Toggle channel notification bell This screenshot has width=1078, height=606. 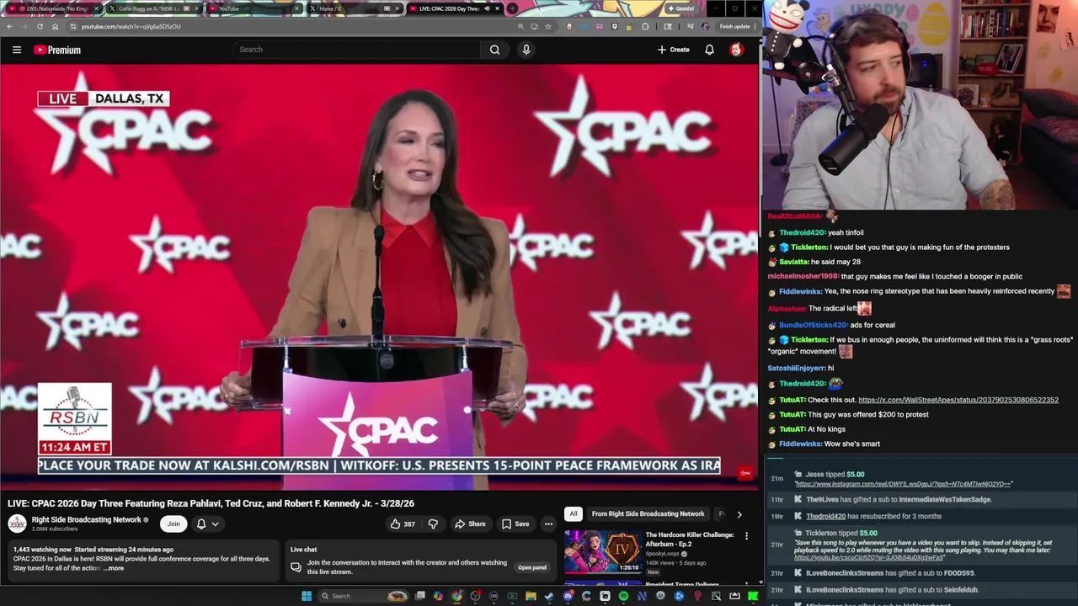[x=201, y=524]
